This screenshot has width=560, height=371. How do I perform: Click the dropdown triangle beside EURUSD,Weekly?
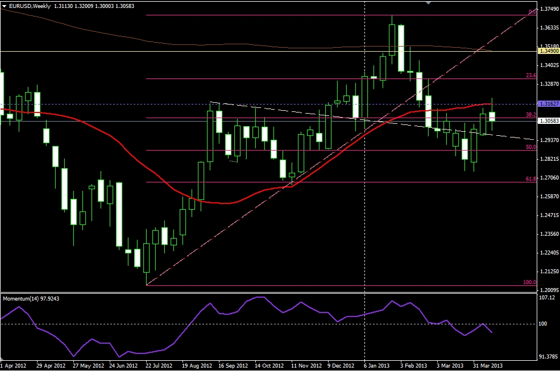(5, 6)
